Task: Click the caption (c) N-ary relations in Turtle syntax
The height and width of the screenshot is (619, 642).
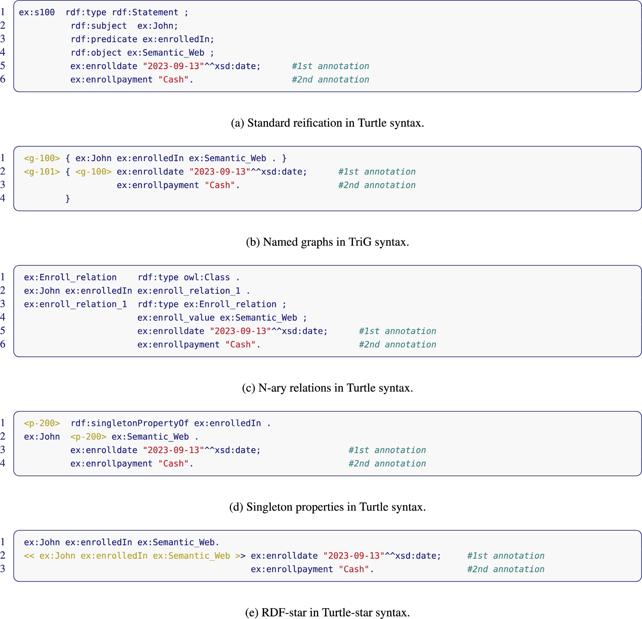Action: (327, 388)
